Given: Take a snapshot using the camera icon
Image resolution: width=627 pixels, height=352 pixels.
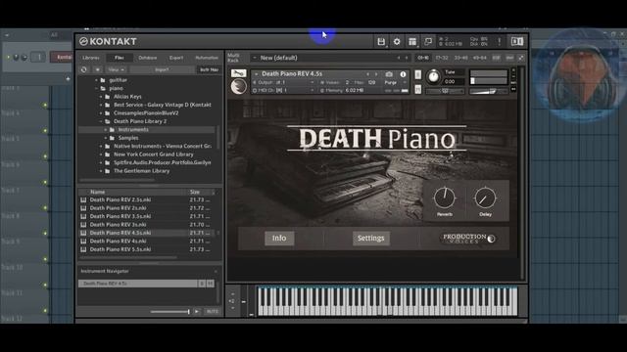Looking at the screenshot, I should pyautogui.click(x=389, y=74).
